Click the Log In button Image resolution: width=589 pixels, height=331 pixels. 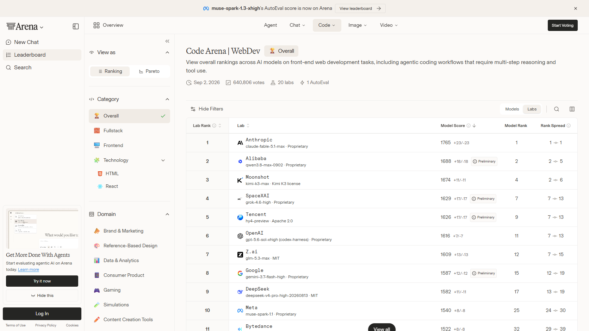coord(42,314)
